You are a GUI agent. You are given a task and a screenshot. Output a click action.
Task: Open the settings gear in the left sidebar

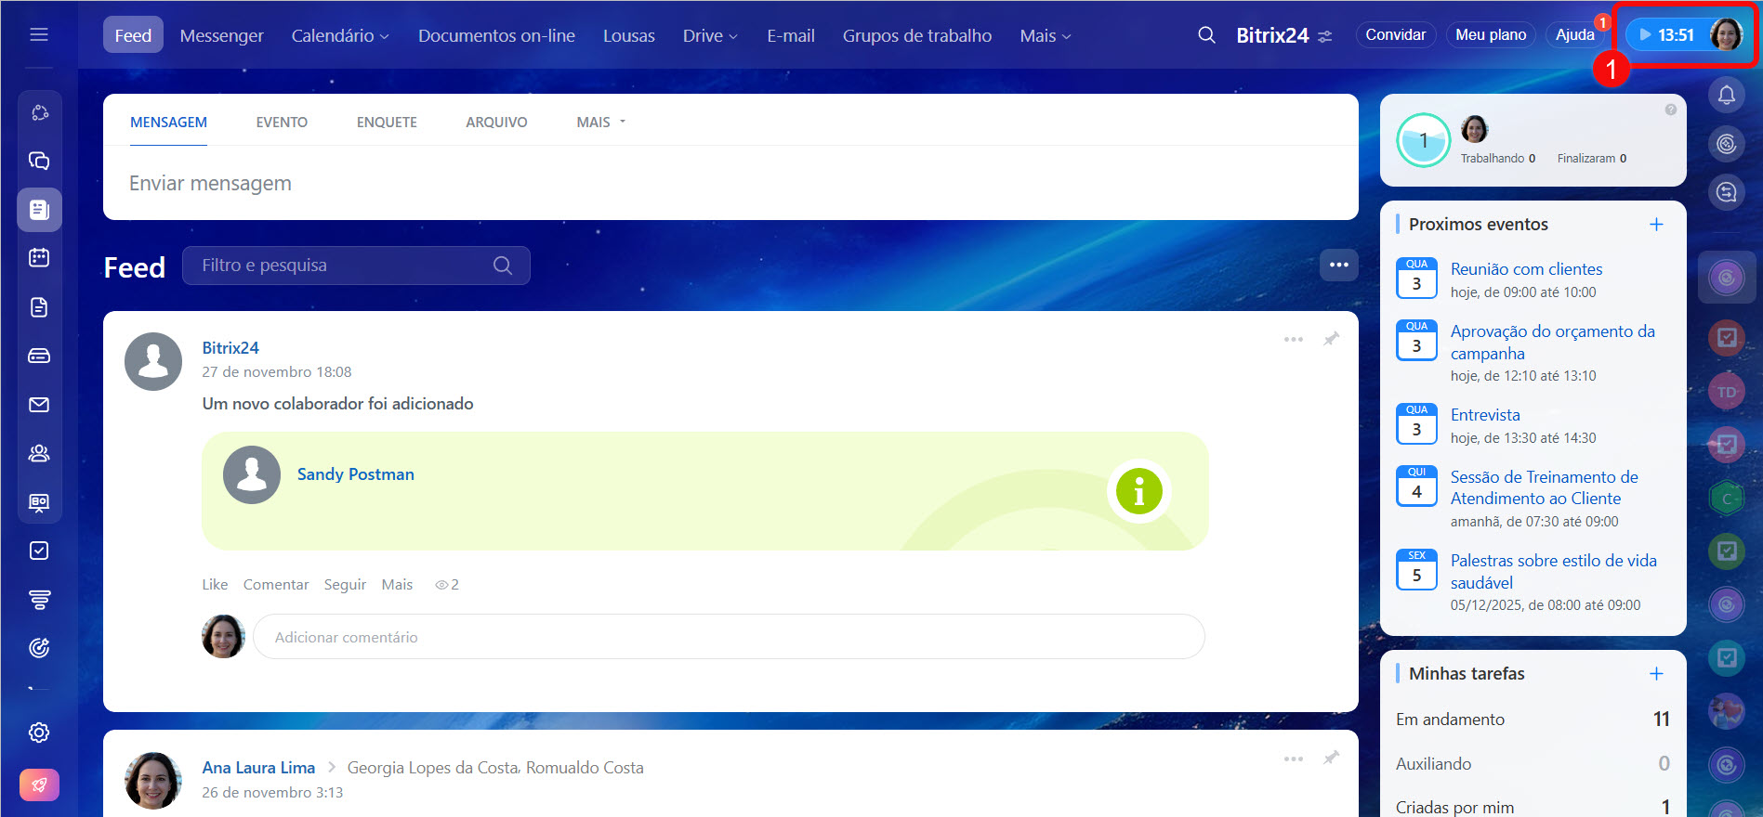pos(39,733)
